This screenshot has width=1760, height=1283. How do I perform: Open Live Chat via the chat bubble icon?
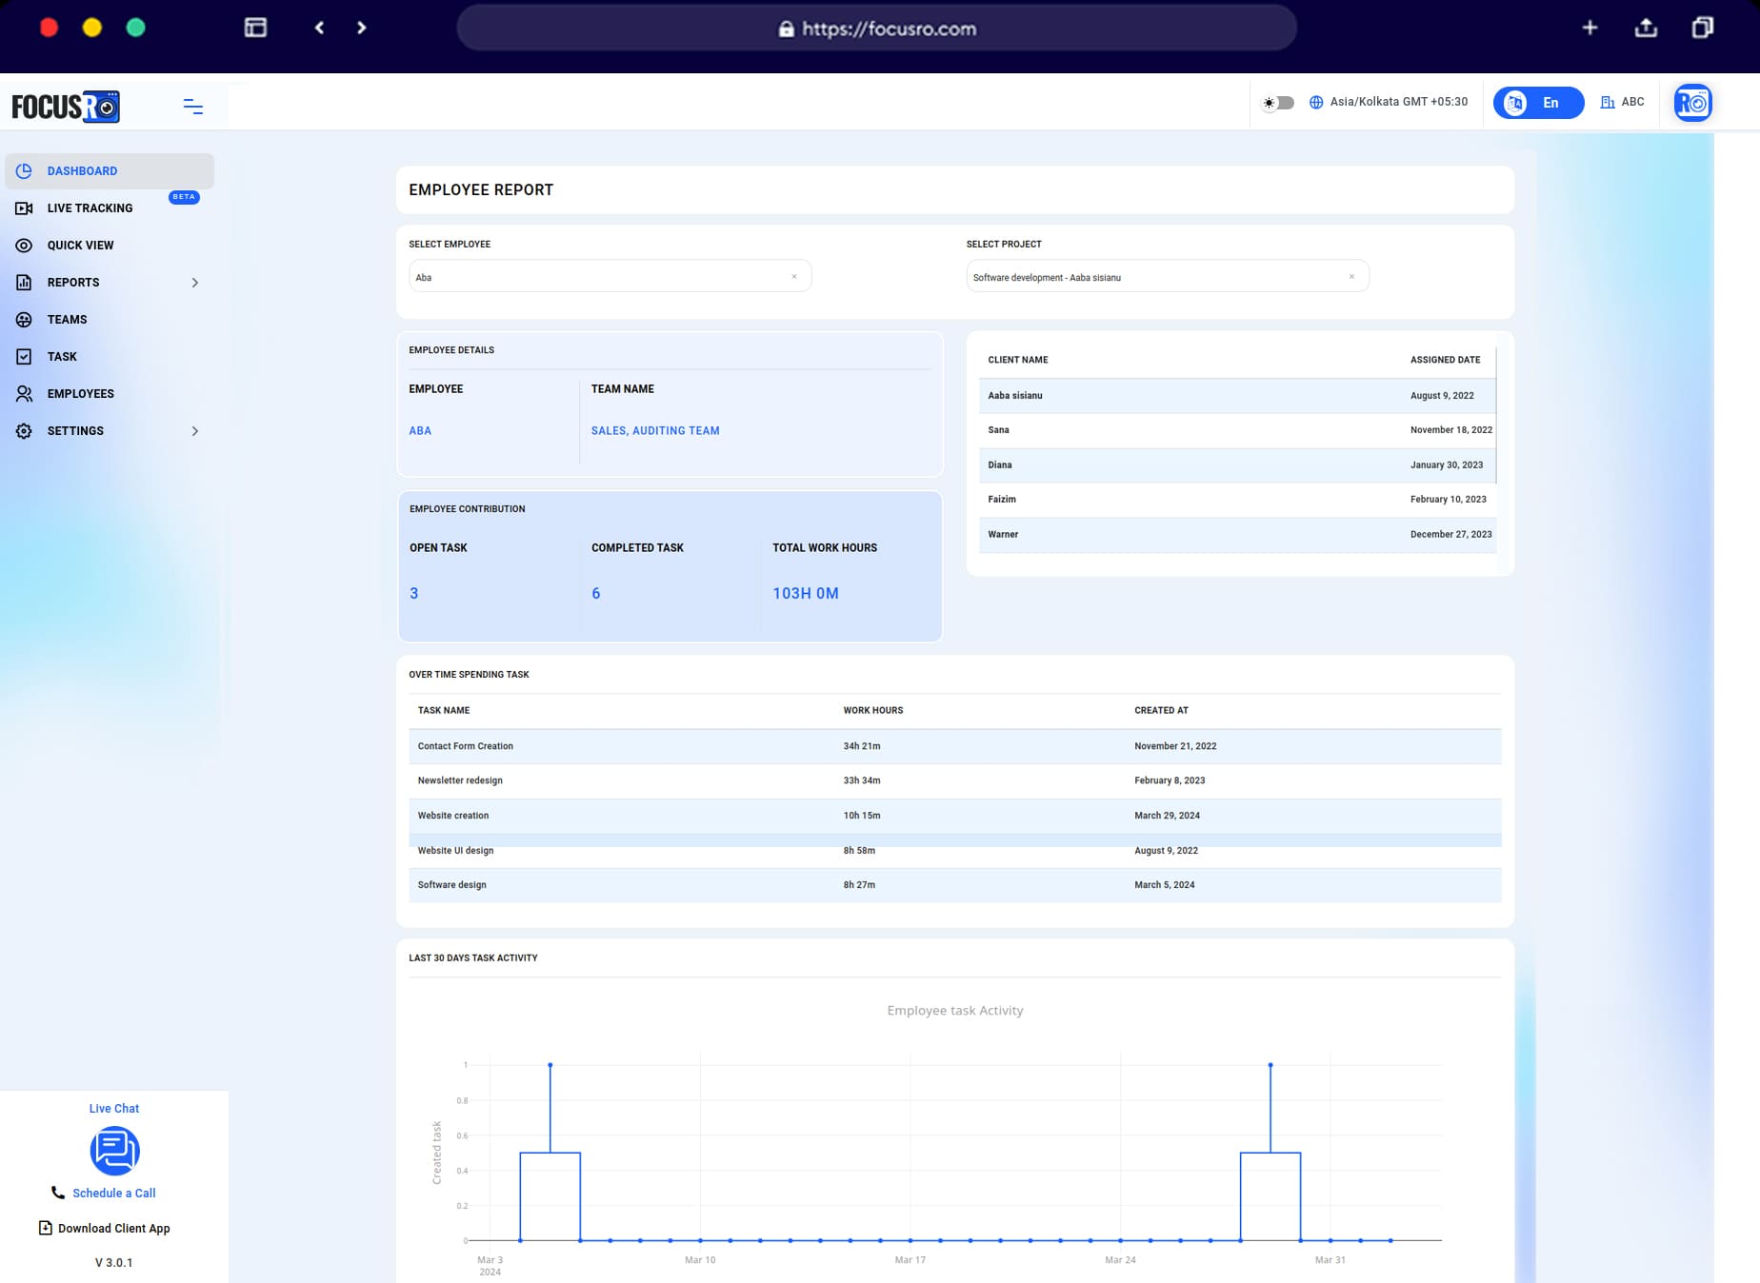click(x=114, y=1151)
